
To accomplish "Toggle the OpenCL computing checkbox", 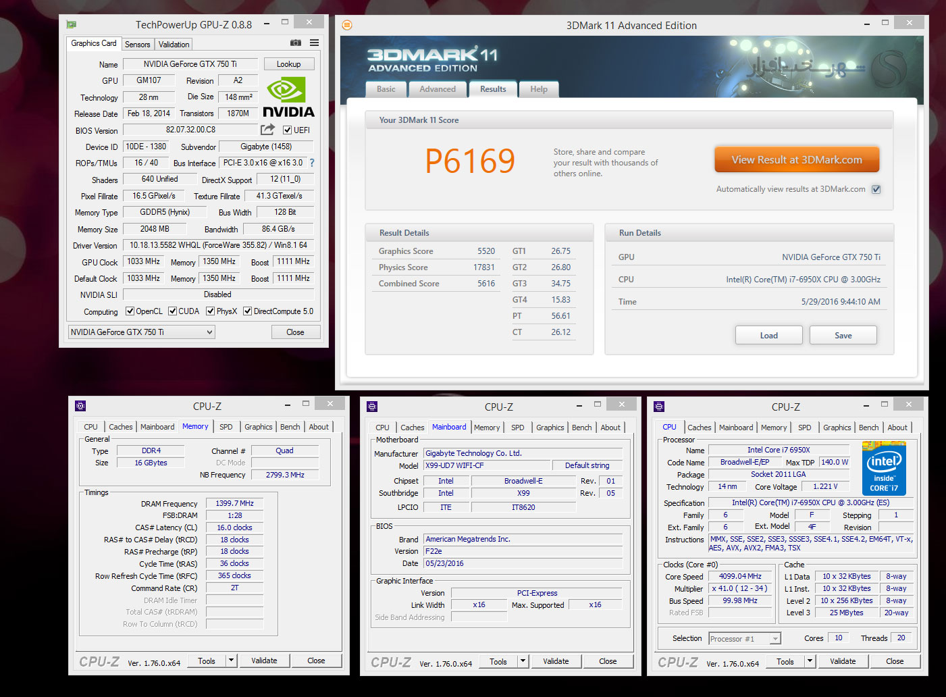I will [x=130, y=311].
